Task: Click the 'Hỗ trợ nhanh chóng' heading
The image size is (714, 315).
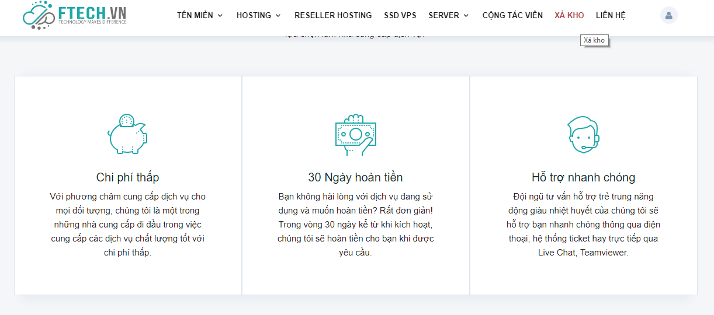Action: point(583,177)
